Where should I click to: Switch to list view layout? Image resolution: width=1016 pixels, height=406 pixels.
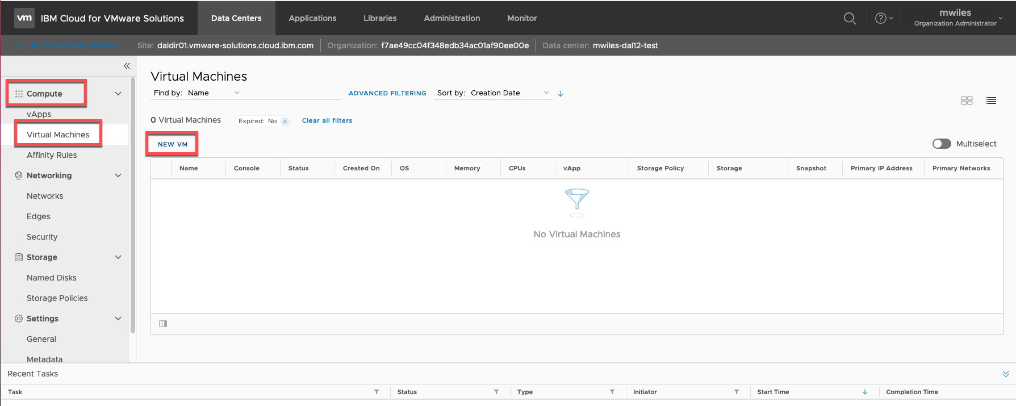(x=991, y=101)
